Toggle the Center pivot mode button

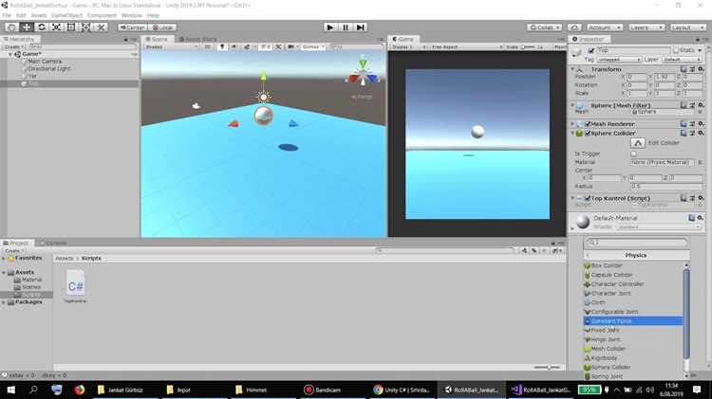[132, 27]
